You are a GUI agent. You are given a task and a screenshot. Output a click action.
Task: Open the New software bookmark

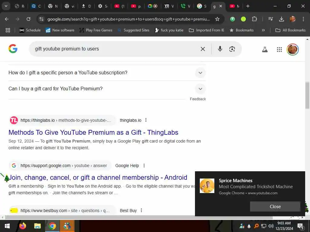coord(60,30)
